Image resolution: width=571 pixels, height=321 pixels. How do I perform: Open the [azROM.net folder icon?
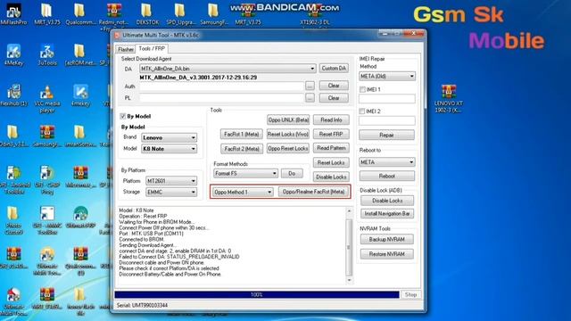point(80,54)
